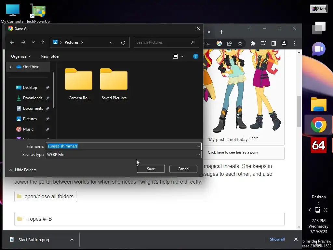The width and height of the screenshot is (333, 250).
Task: Click the Chrome page vertical scrollbar thumb
Action: tap(299, 111)
